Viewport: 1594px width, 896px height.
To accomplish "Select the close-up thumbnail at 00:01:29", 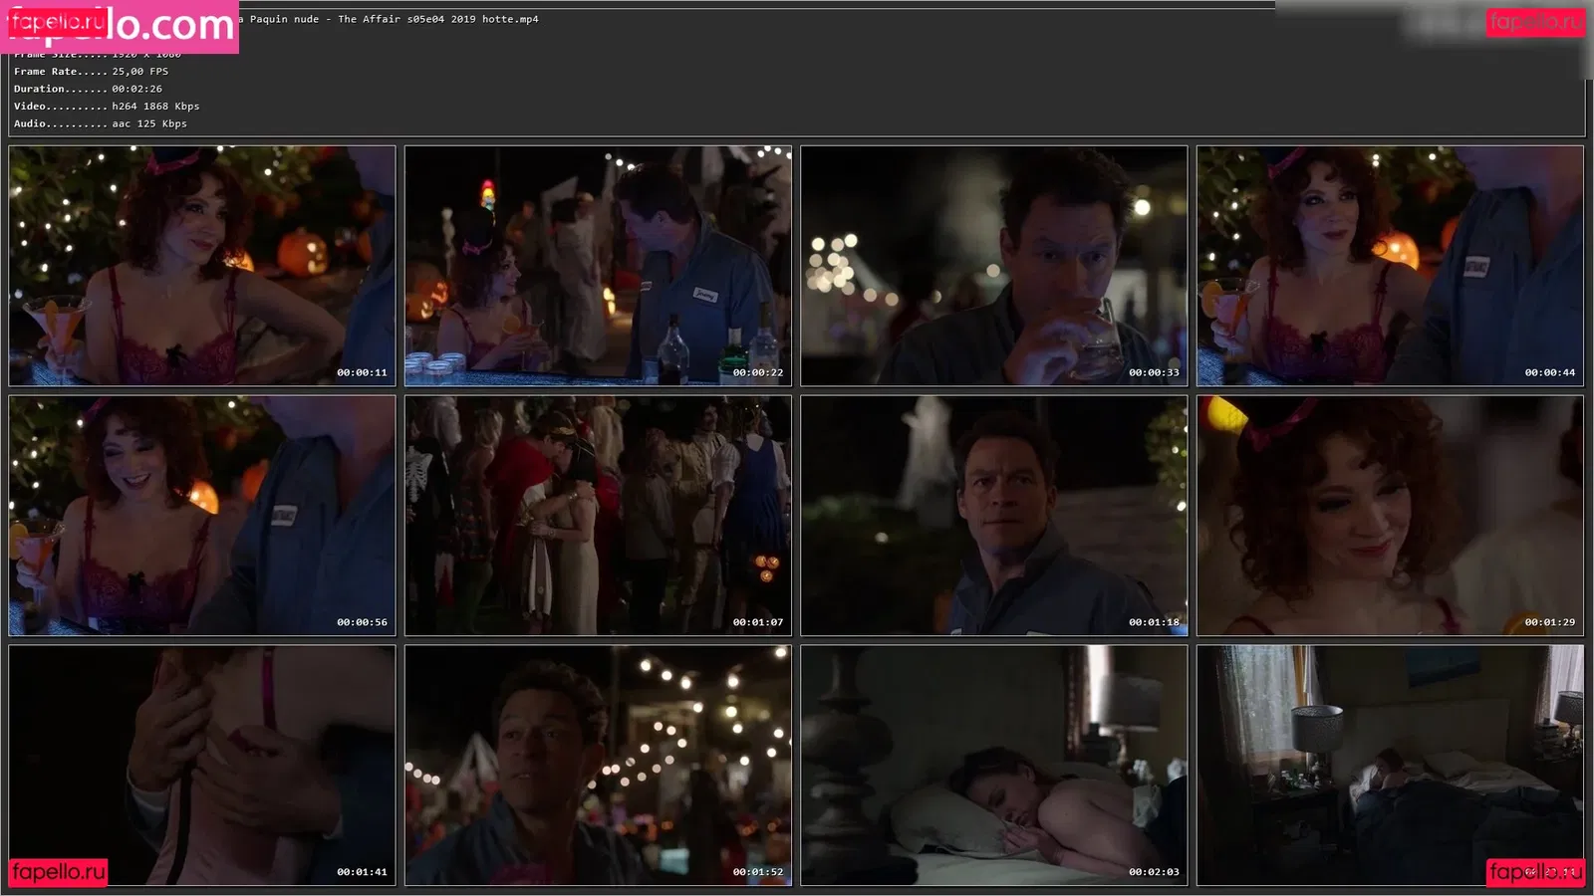I will (x=1390, y=516).
